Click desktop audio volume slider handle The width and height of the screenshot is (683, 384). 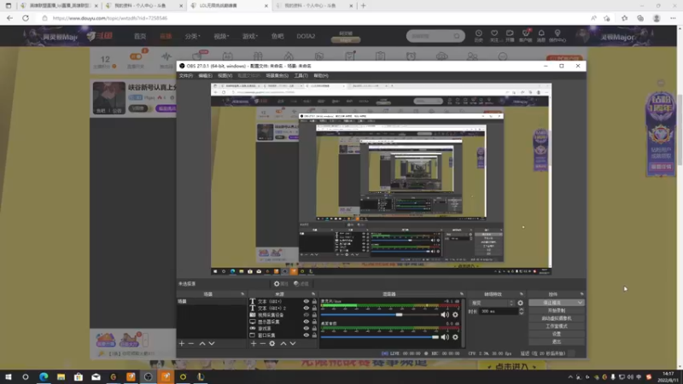coord(435,337)
